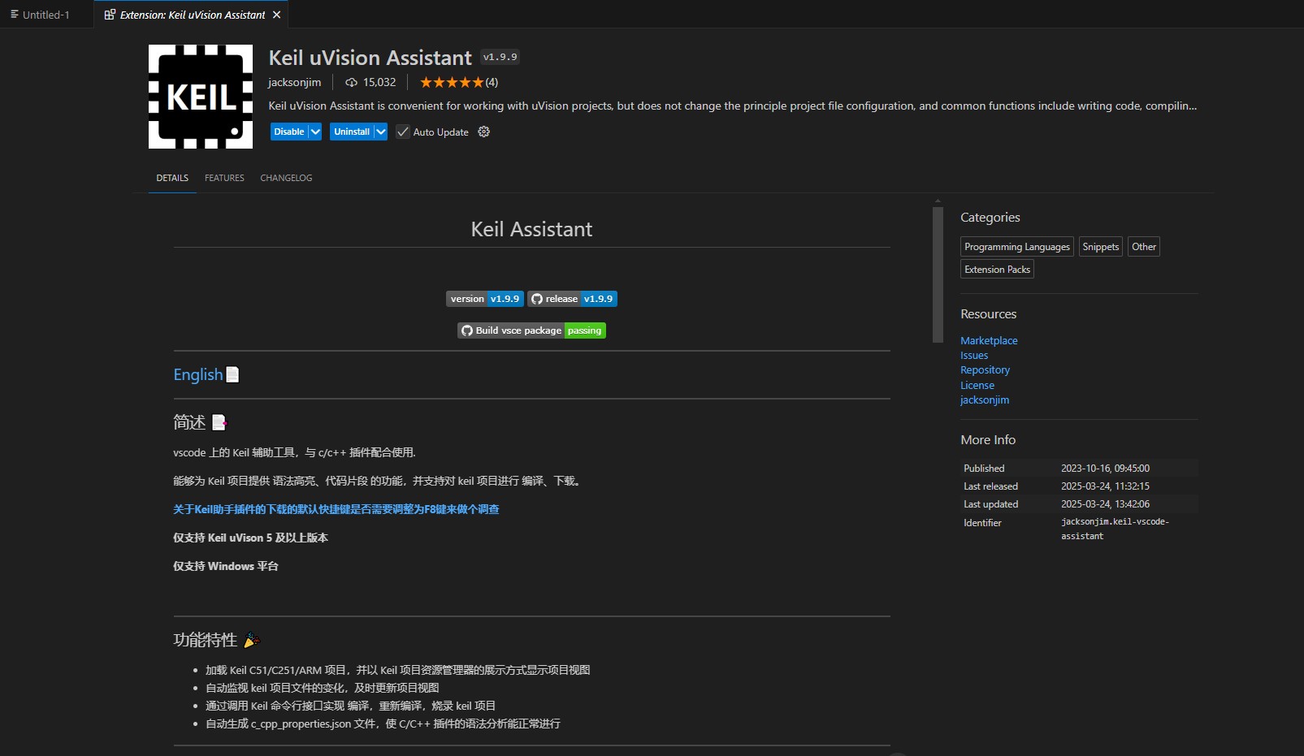1304x756 pixels.
Task: Click the 仅支持 Keil uVison 5 及以上版本 line
Action: pyautogui.click(x=250, y=538)
